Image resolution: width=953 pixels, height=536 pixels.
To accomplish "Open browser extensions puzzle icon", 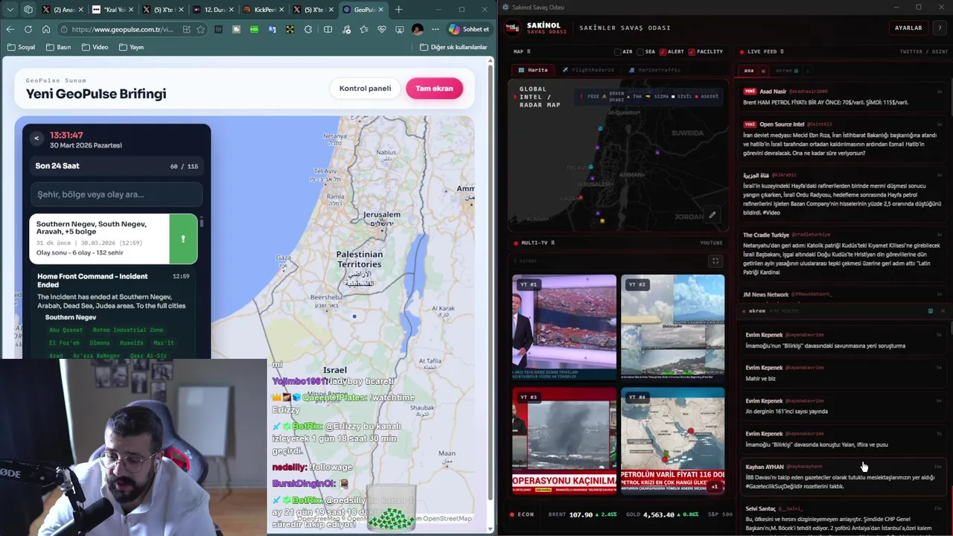I will click(x=308, y=29).
